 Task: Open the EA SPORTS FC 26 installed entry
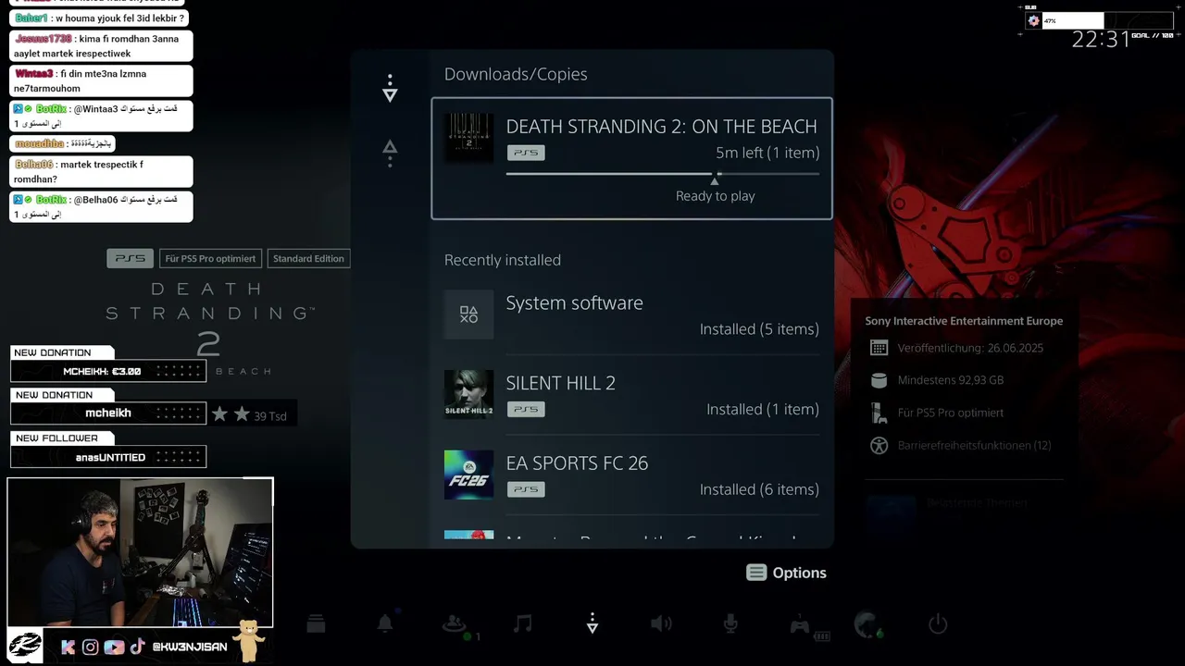click(632, 475)
